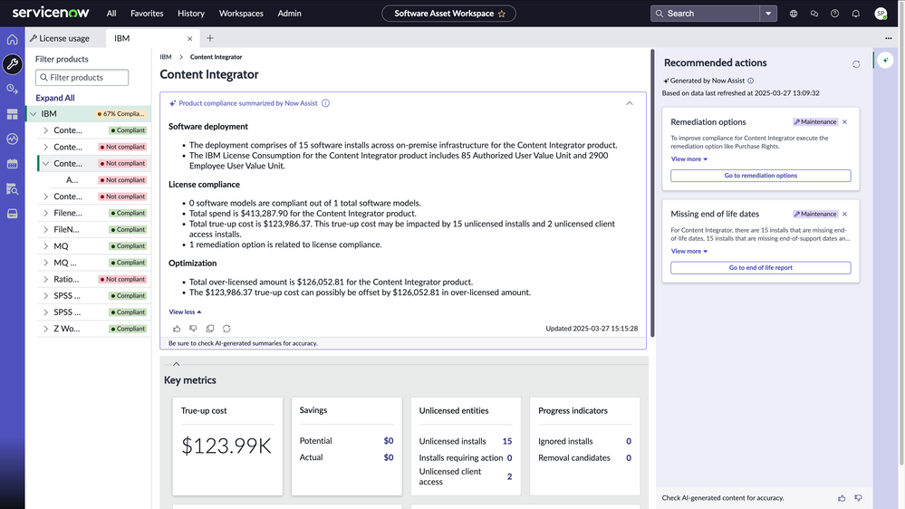
Task: Click the ServiceNow logo
Action: pos(51,13)
